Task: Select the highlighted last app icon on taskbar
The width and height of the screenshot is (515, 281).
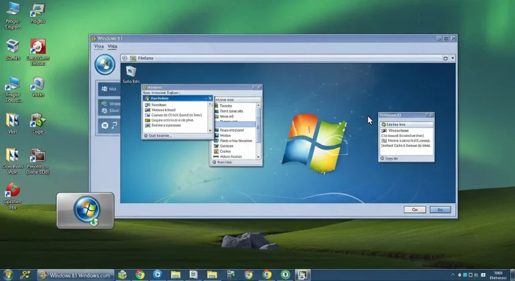Action: tap(302, 275)
